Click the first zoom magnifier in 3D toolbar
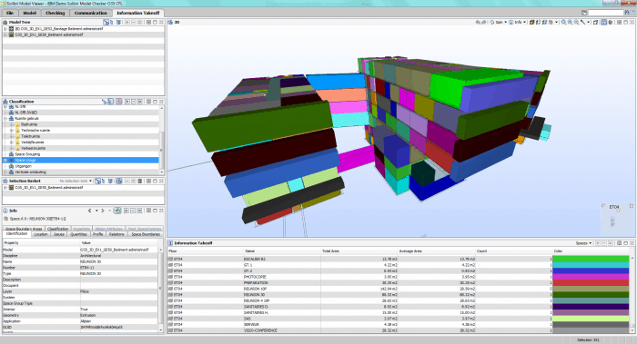This screenshot has width=637, height=344. coord(564,23)
